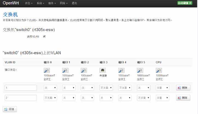Open VLAN 1 port 1 dropdown
Screen dimensions: 198x114
(69, 88)
